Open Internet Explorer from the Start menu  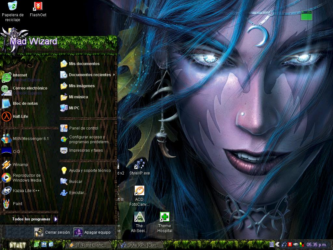[x=29, y=77]
